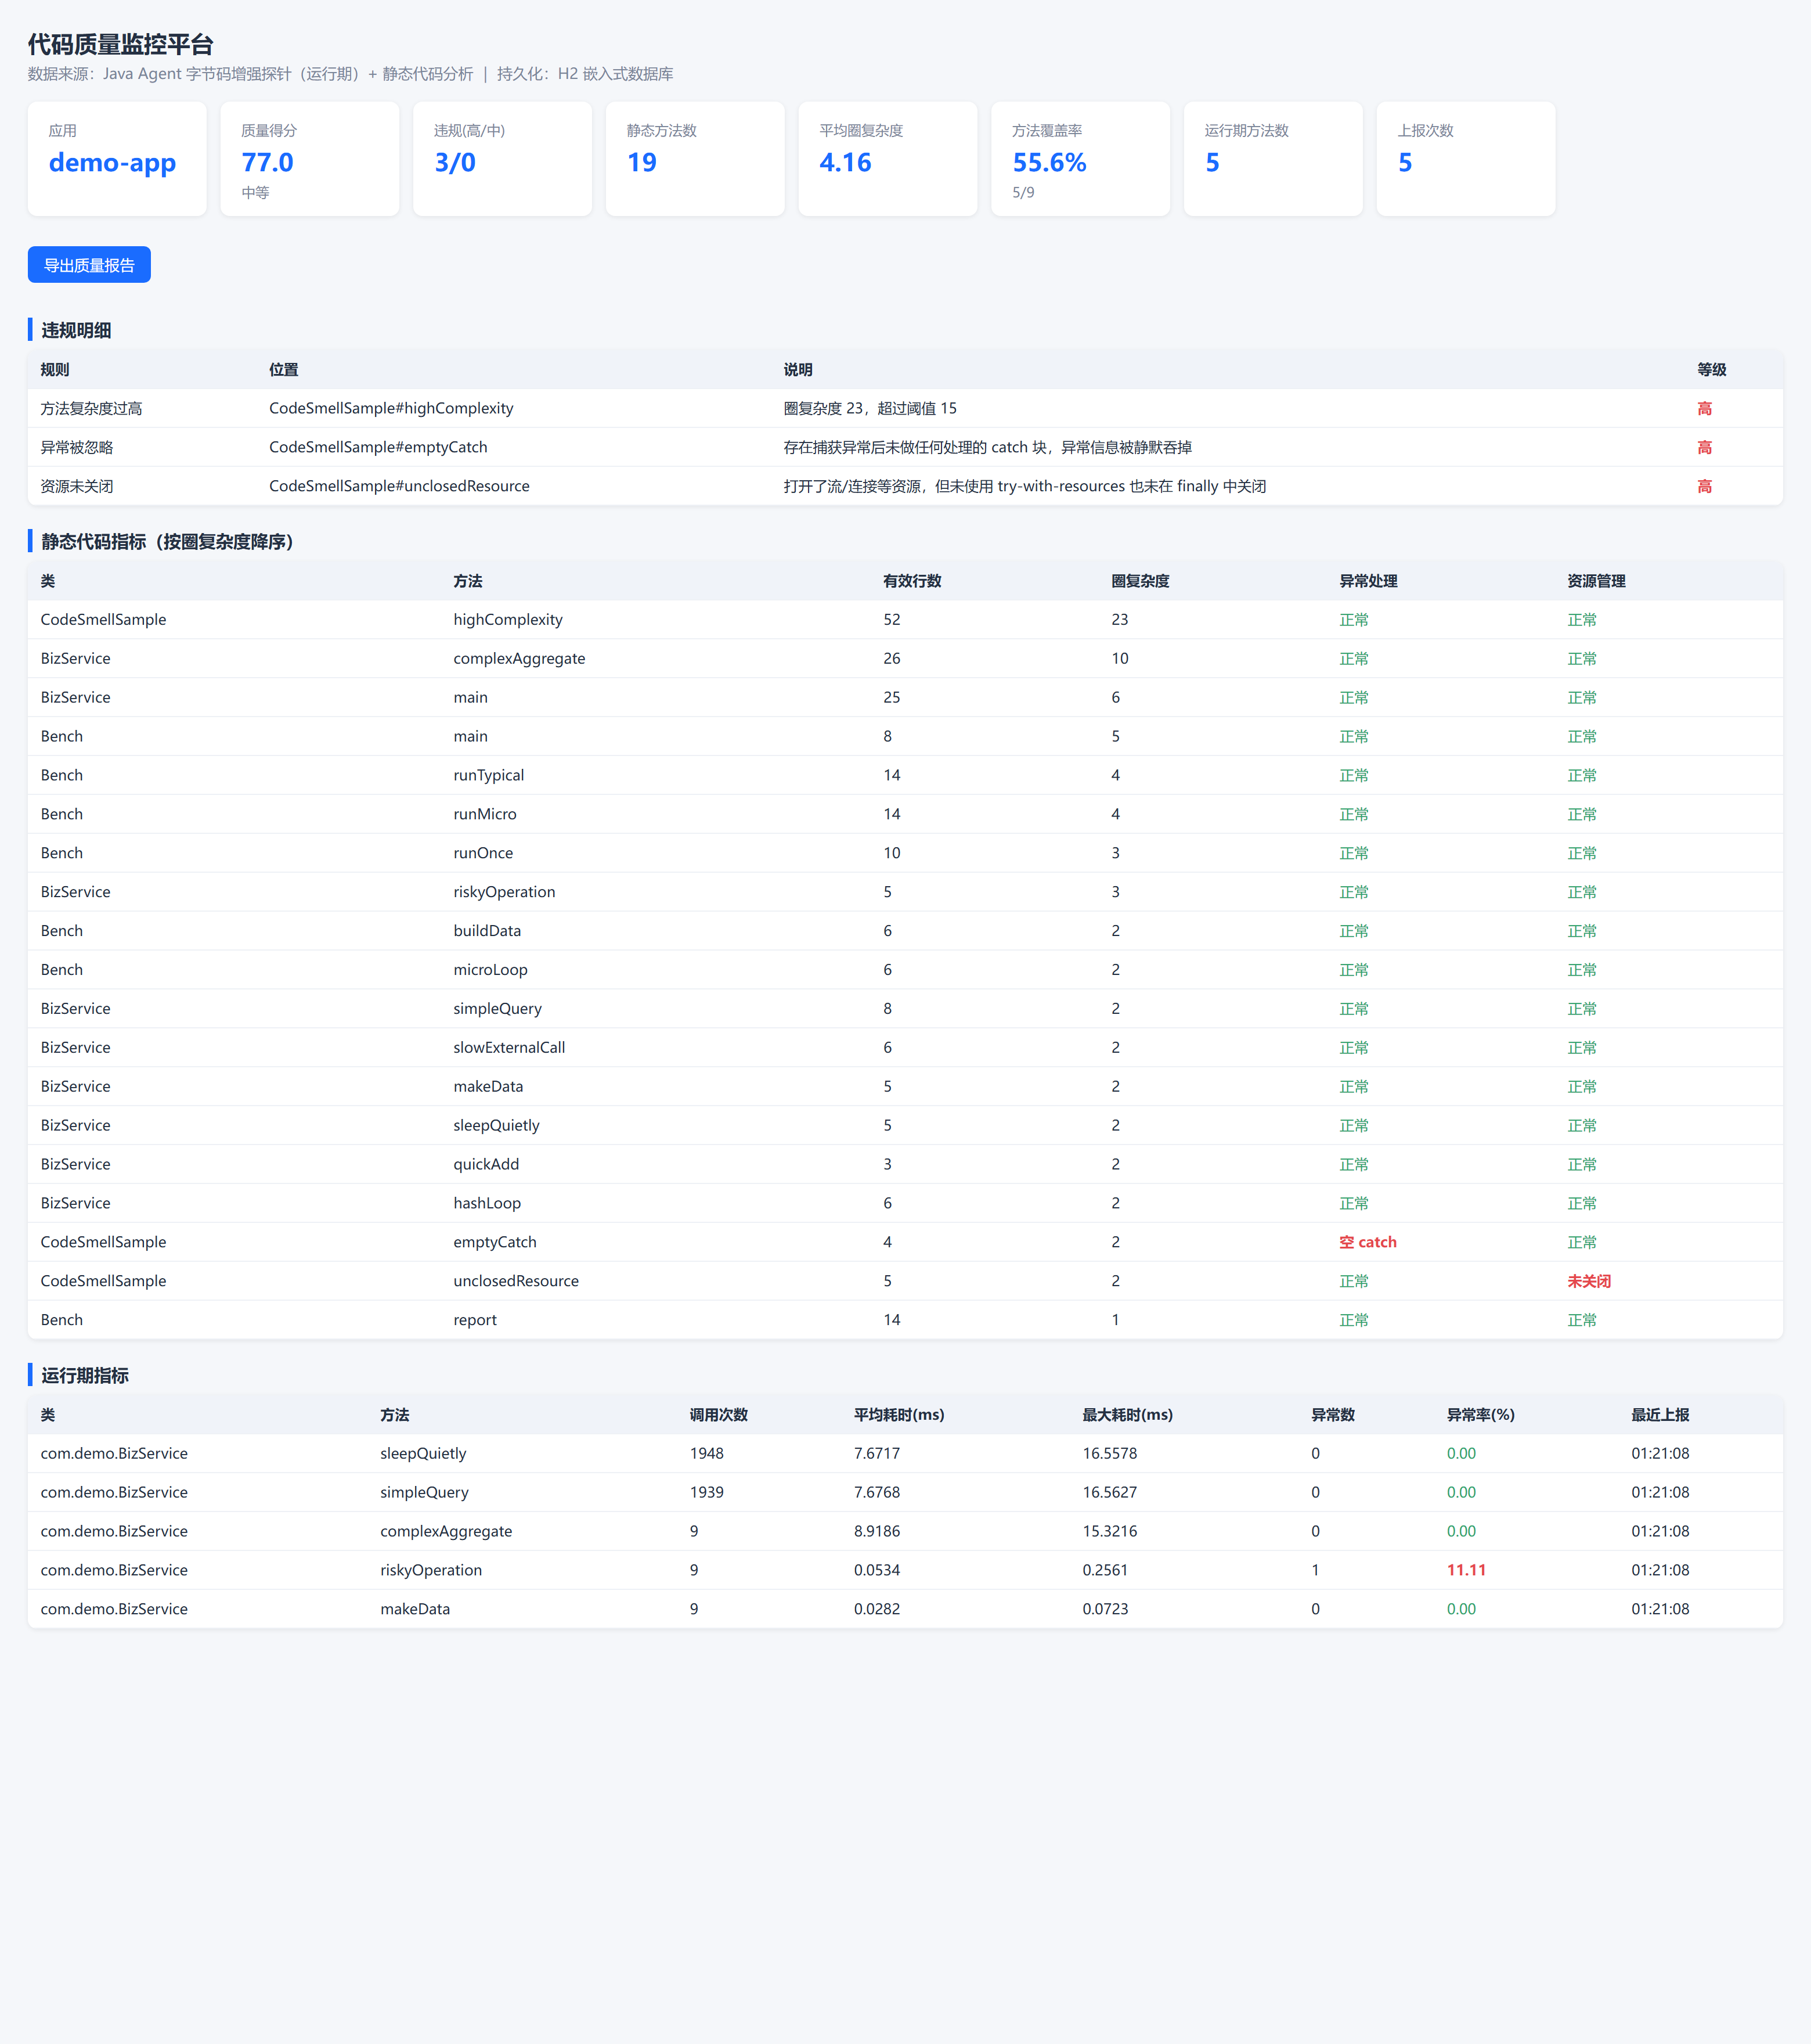
Task: Click the 平均圈复杂度 value 4.16
Action: (846, 162)
